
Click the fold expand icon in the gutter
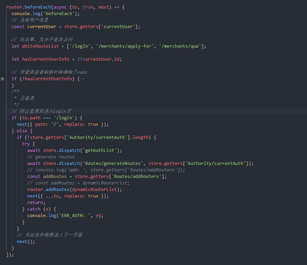[2, 79]
